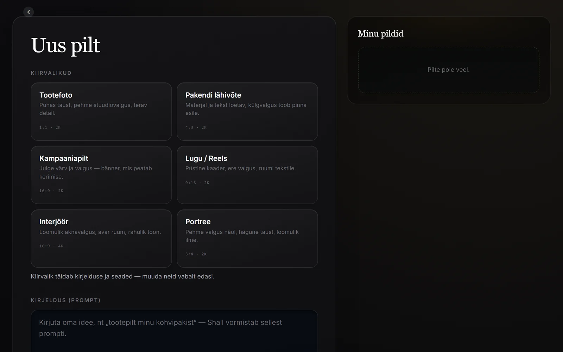Screen dimensions: 563x352
Task: Choose the Interjöör preset card
Action: [x=101, y=239]
